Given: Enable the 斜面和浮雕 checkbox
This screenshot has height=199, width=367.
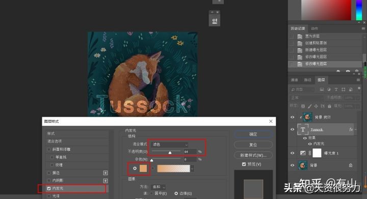Looking at the screenshot, I should [49, 149].
